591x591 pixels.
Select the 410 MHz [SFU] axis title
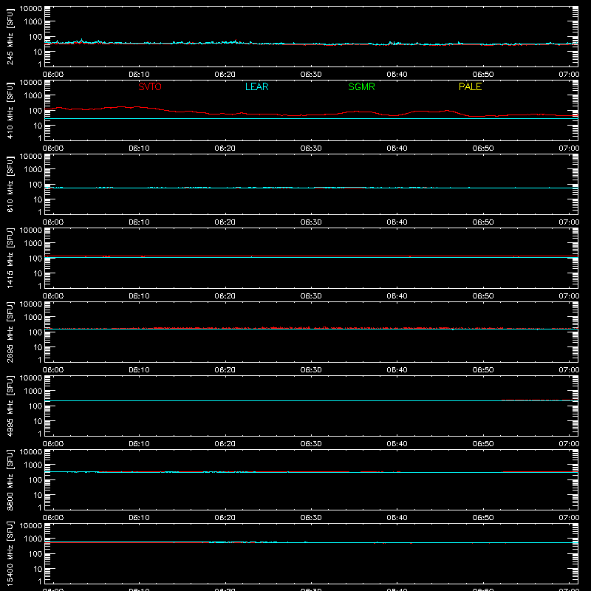tap(10, 110)
